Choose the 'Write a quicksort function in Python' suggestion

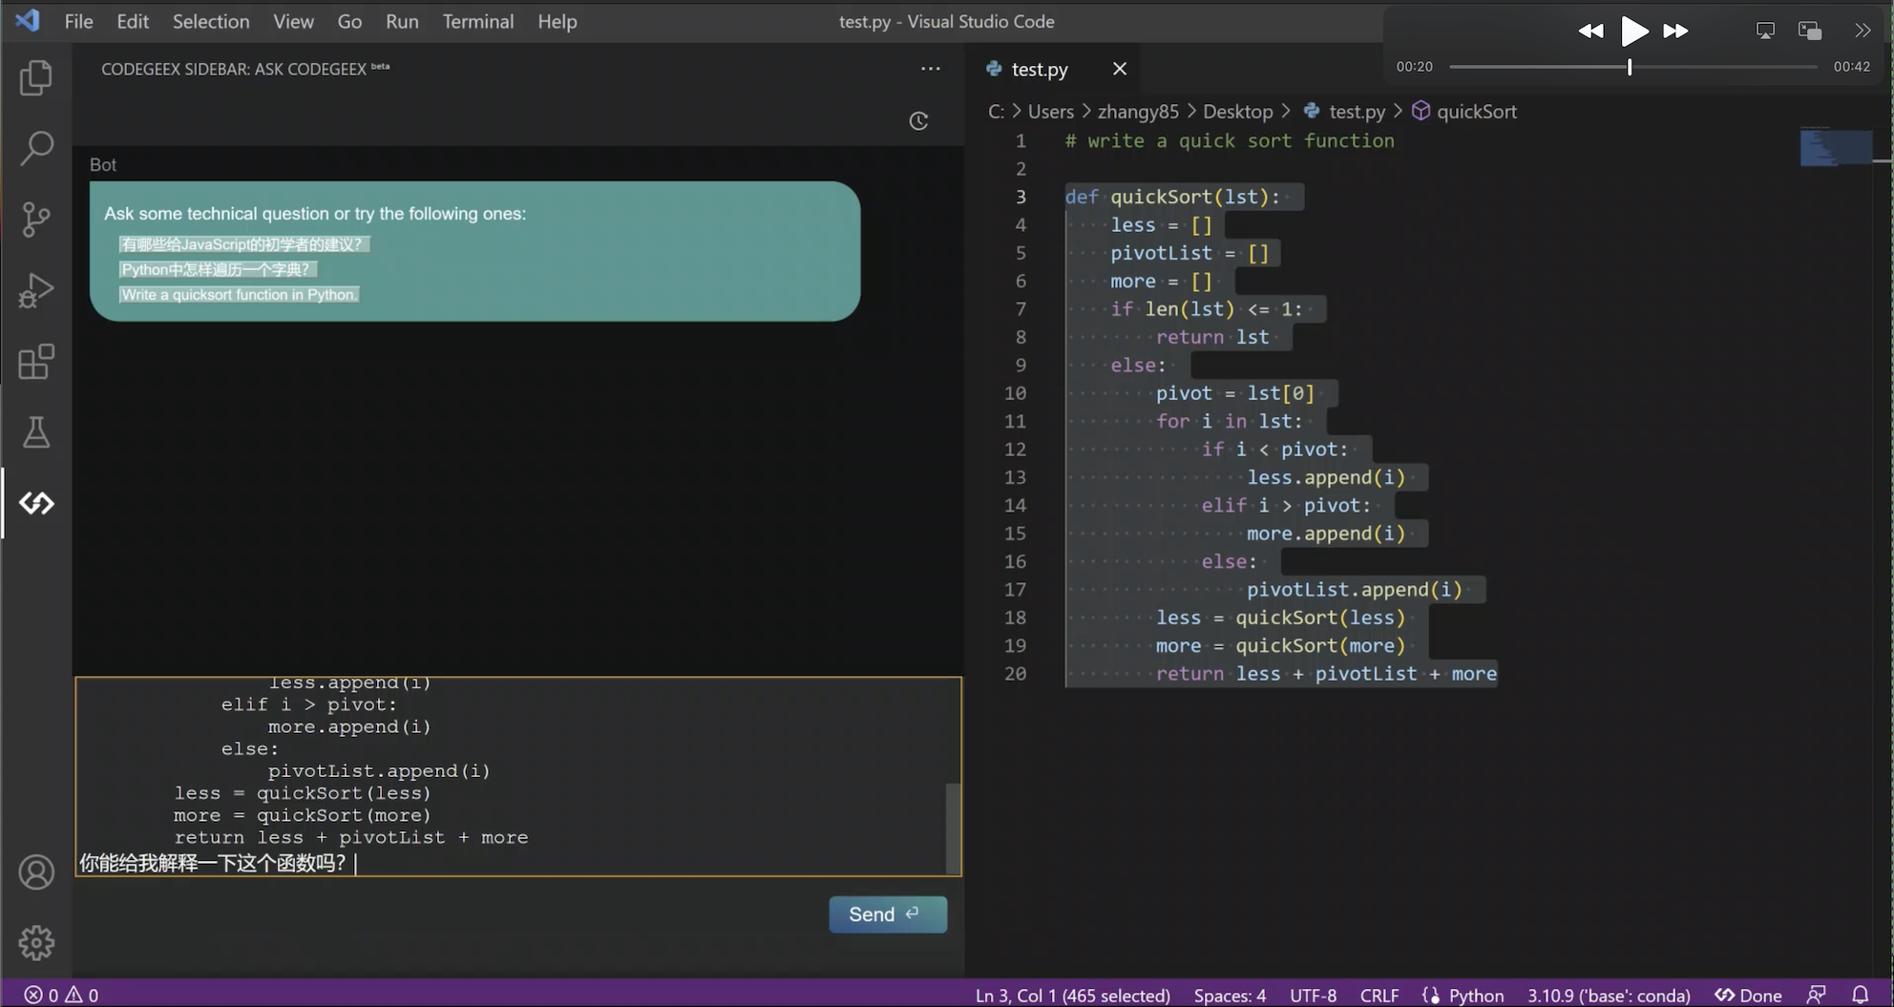(239, 295)
